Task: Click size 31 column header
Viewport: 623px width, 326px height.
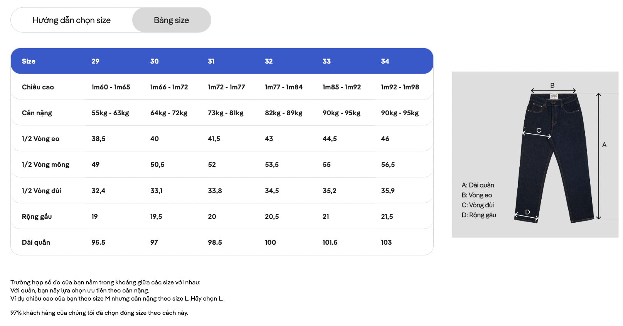Action: 211,61
